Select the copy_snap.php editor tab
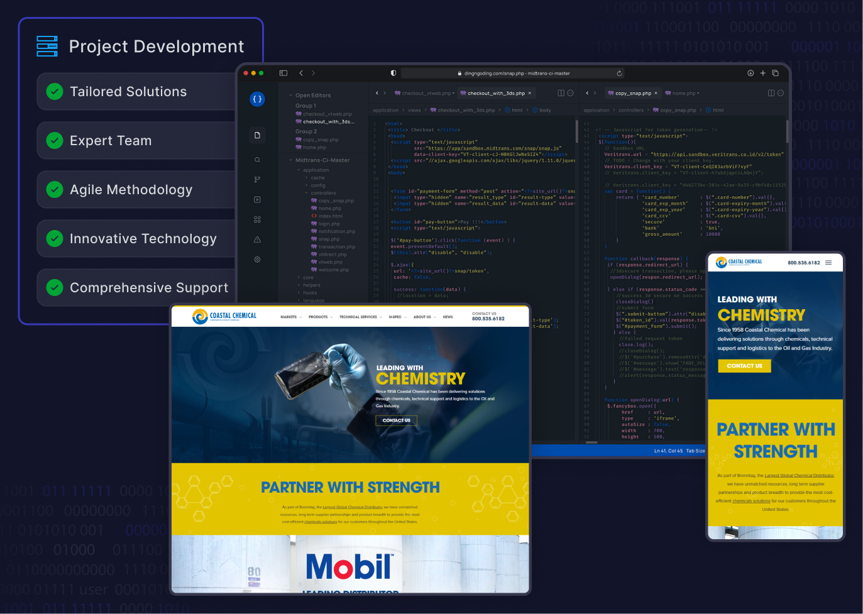863x614 pixels. point(632,93)
